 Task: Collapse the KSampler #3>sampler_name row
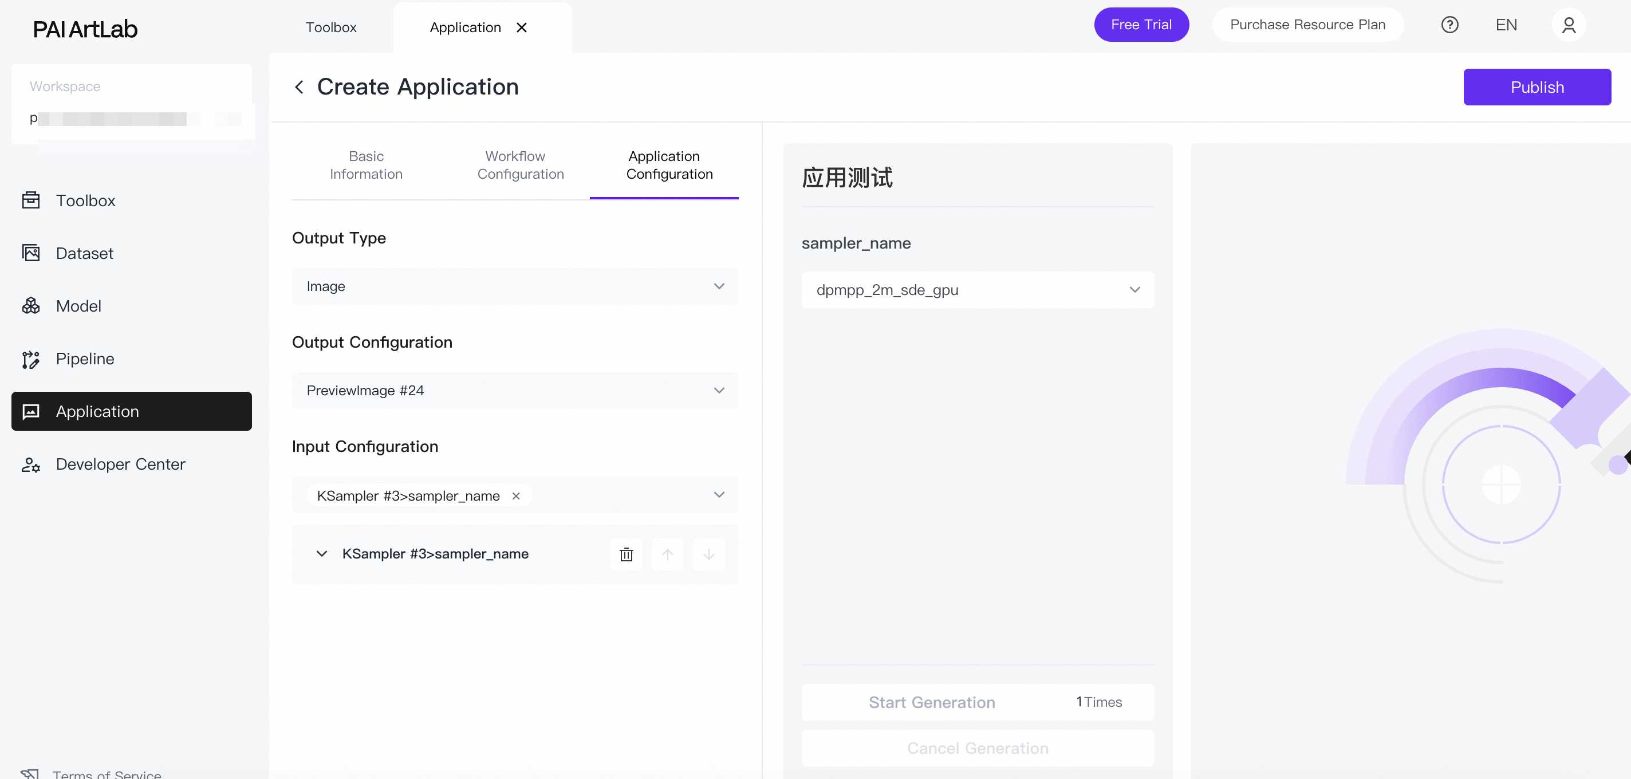(322, 553)
